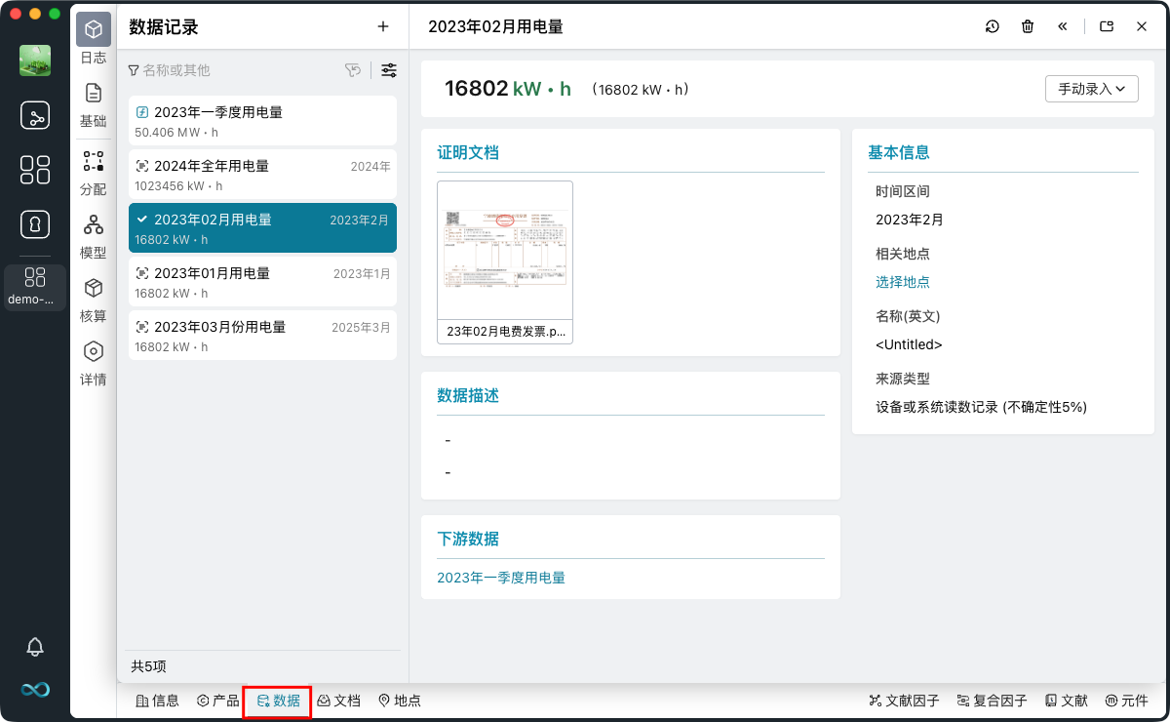Click the tag filter icon
This screenshot has height=722, width=1170.
click(353, 70)
